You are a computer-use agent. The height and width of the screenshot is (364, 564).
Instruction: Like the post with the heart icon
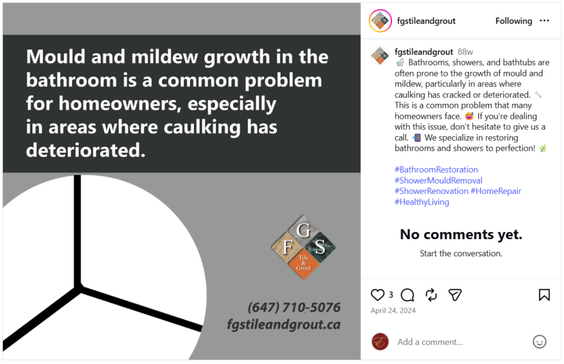pyautogui.click(x=377, y=295)
